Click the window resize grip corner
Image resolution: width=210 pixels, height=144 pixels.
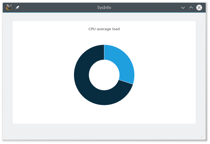point(202,136)
